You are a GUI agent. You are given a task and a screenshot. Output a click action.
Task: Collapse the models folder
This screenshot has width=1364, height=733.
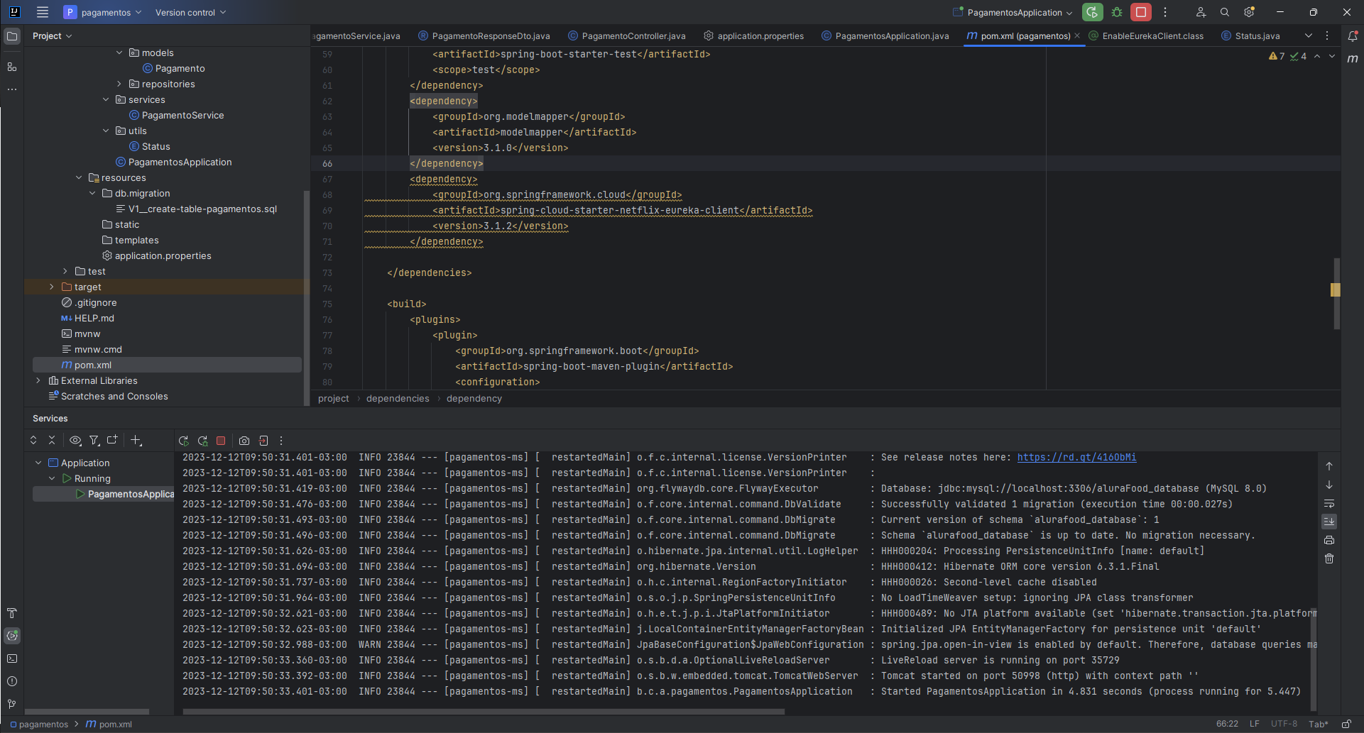coord(119,53)
